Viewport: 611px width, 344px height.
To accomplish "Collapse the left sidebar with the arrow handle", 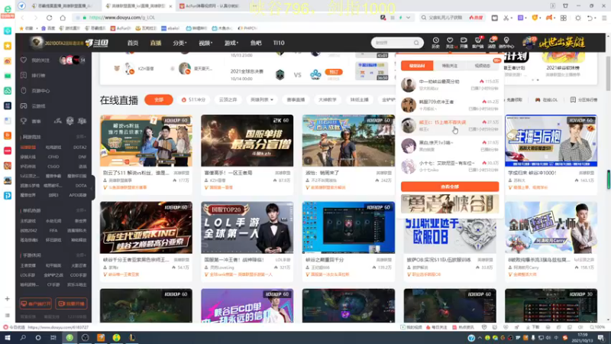I will 93,188.
